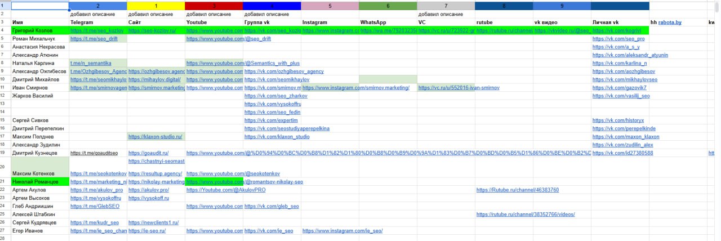
Task: Select the 'rutube' header cell
Action: click(x=504, y=22)
